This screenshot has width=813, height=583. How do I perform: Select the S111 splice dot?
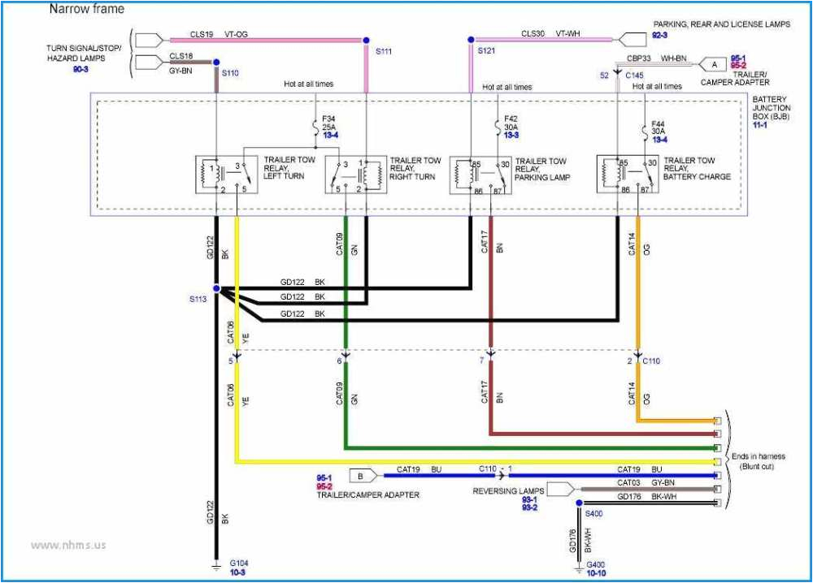(366, 39)
